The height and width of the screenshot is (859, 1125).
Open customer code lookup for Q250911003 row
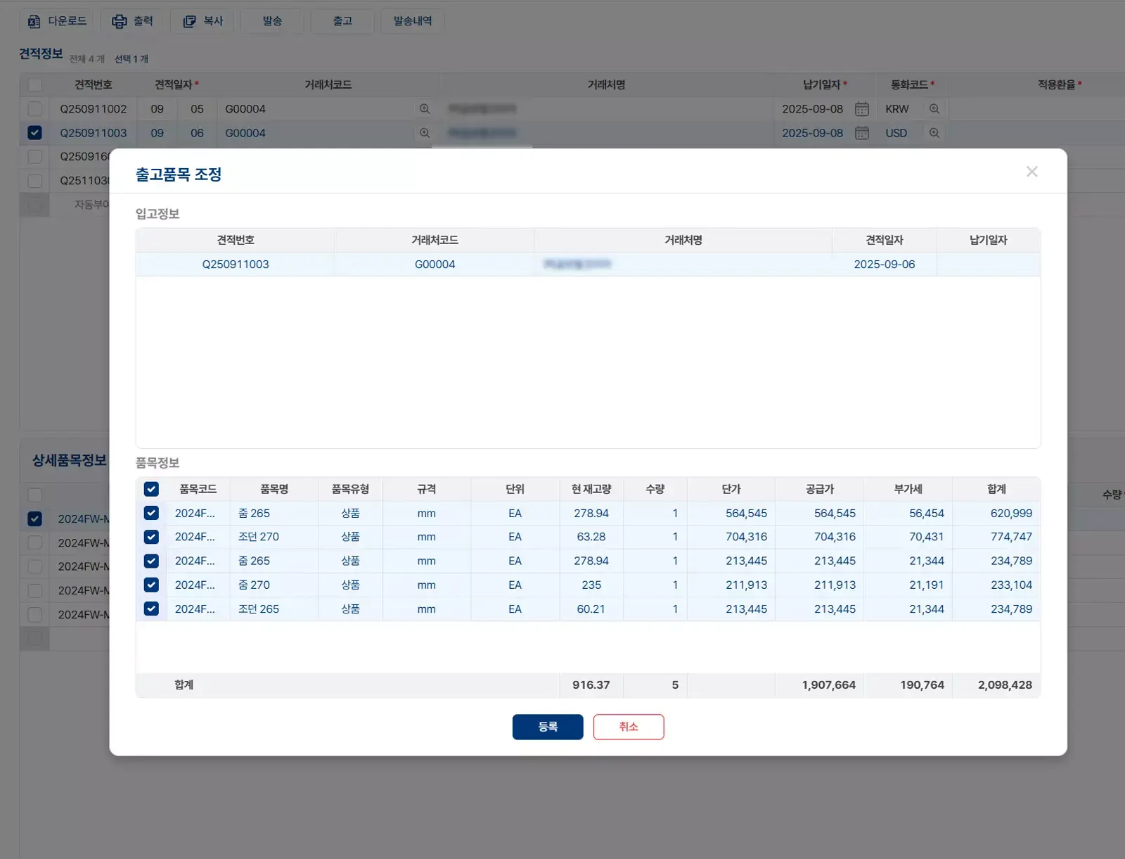(425, 133)
